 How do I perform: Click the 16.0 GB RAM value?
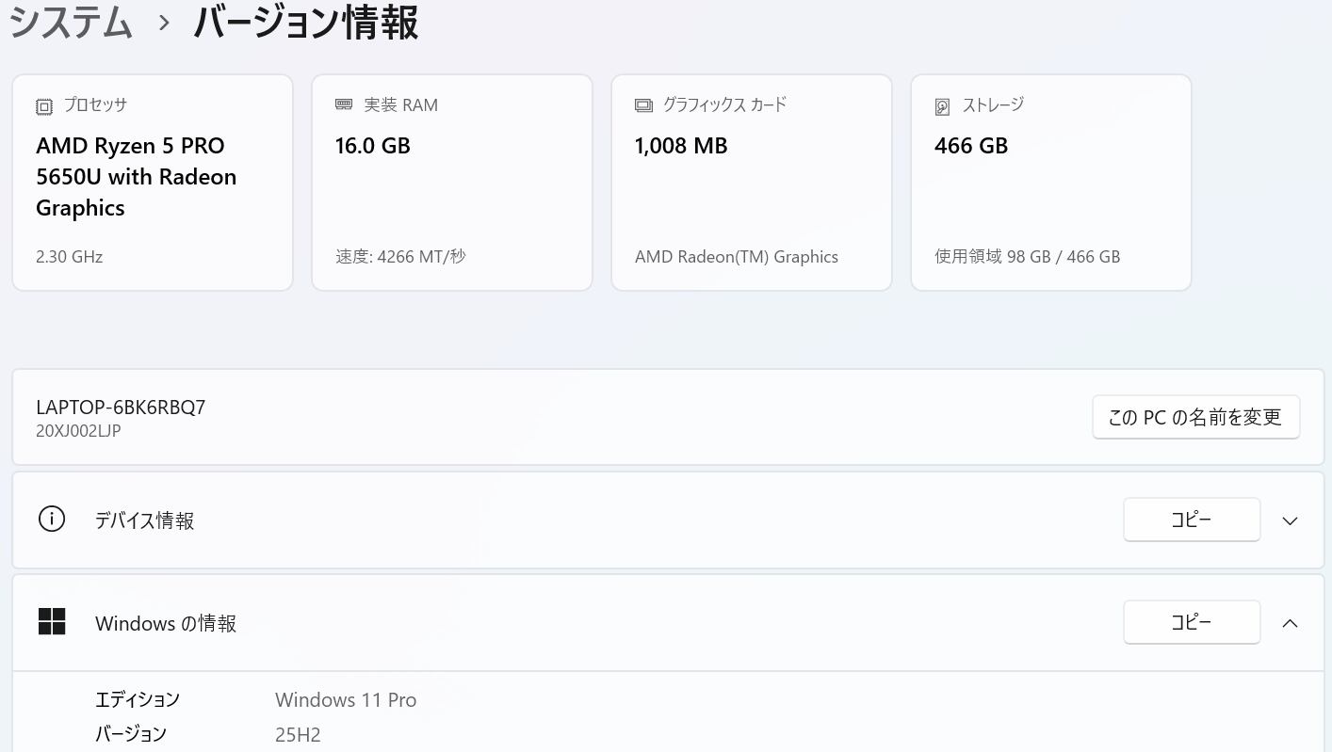(373, 146)
